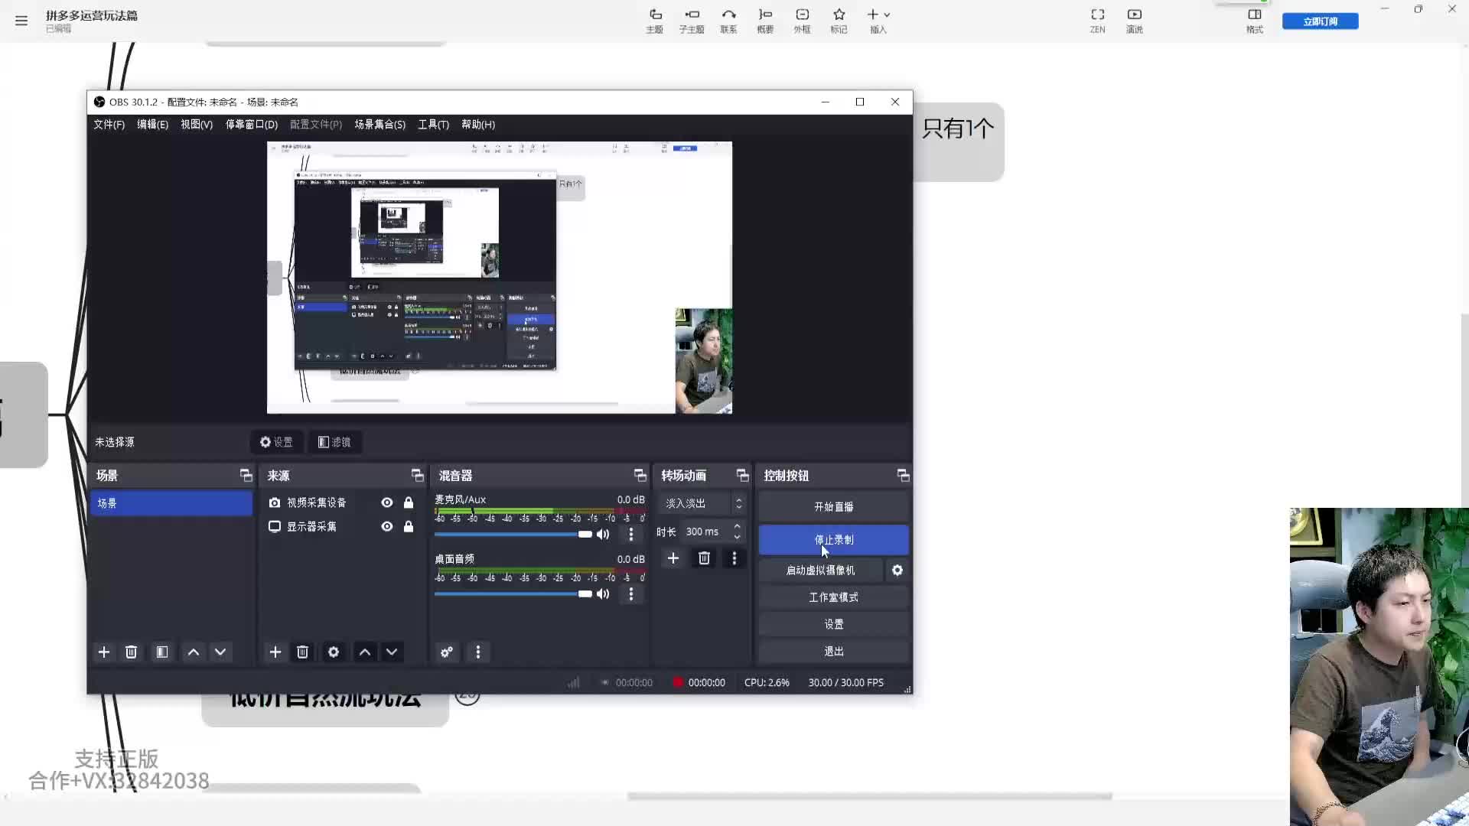Delete the selected scene
Screen dimensions: 1469x826
(x=131, y=652)
